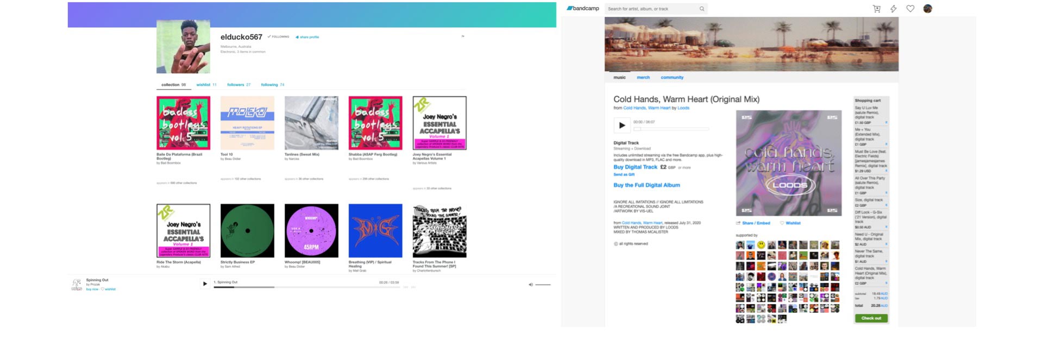Click the user avatar in Bandcamp header
1043x353 pixels.
coord(928,9)
